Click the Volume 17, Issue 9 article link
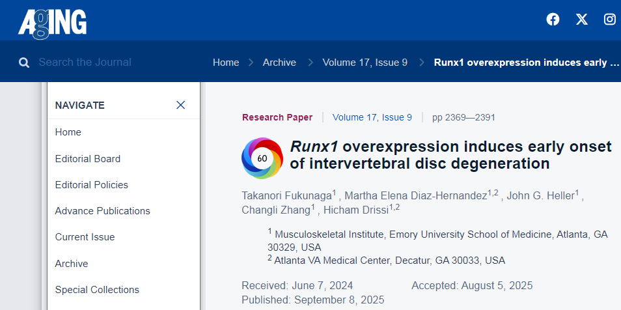Image resolution: width=621 pixels, height=310 pixels. [372, 117]
